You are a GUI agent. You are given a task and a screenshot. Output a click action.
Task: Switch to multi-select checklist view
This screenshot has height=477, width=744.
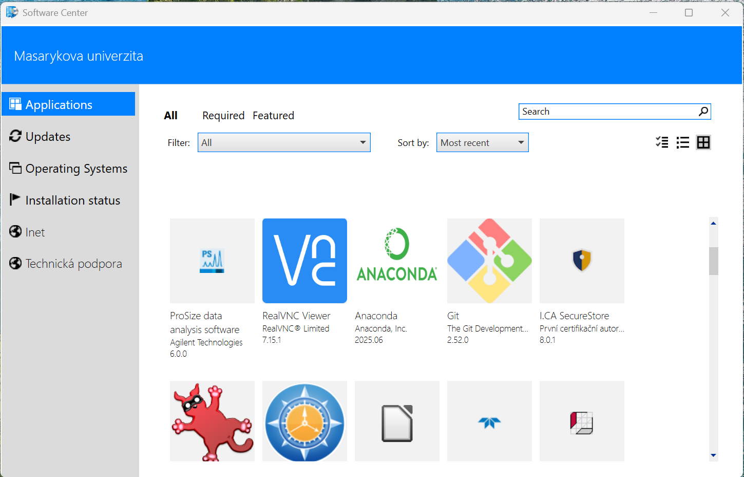662,142
